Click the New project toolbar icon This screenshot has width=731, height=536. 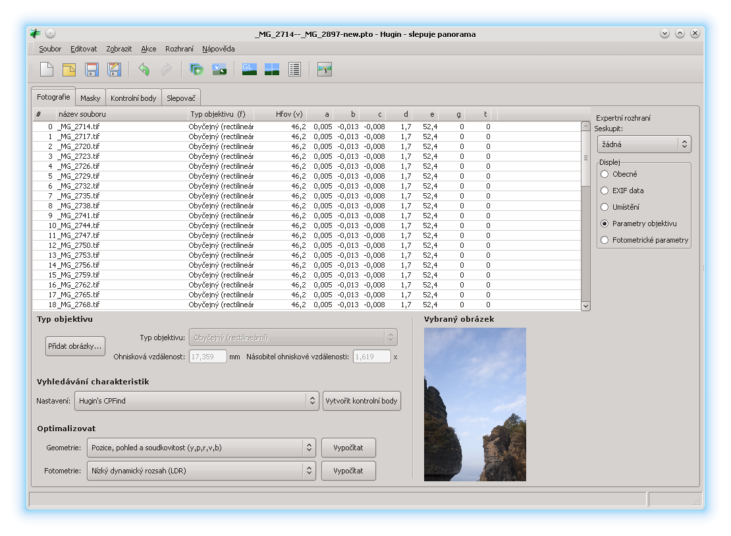coord(47,69)
